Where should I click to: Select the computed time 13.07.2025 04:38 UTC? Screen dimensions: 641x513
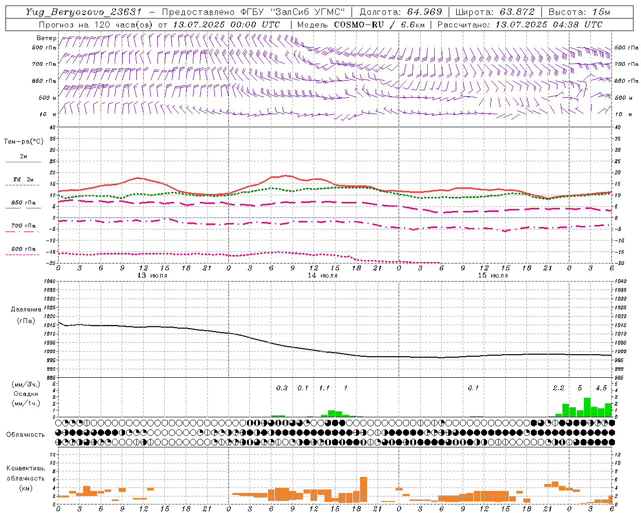click(549, 25)
